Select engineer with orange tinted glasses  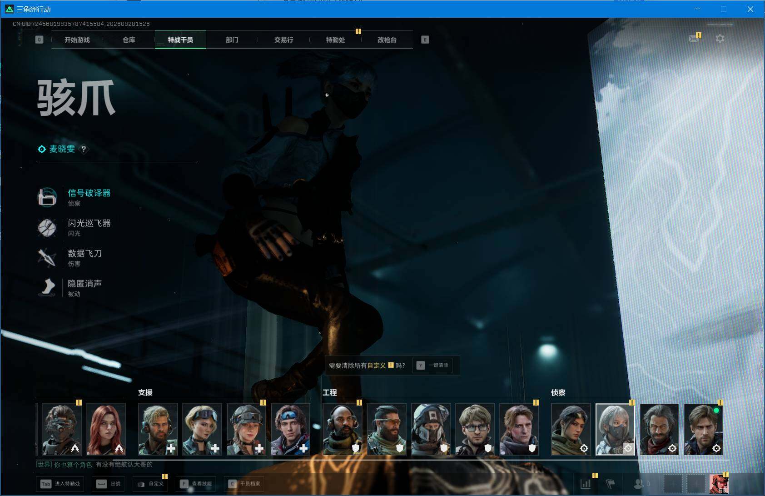[x=387, y=429]
